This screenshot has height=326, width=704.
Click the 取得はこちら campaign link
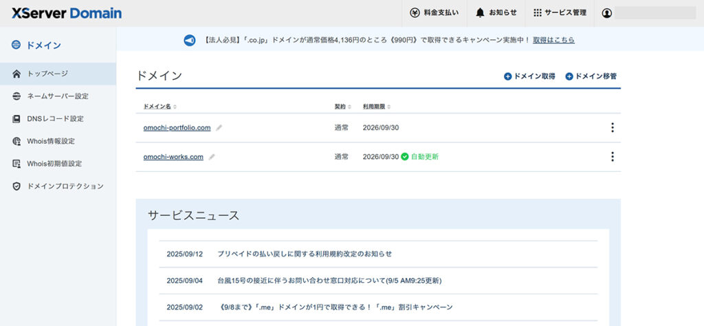553,40
